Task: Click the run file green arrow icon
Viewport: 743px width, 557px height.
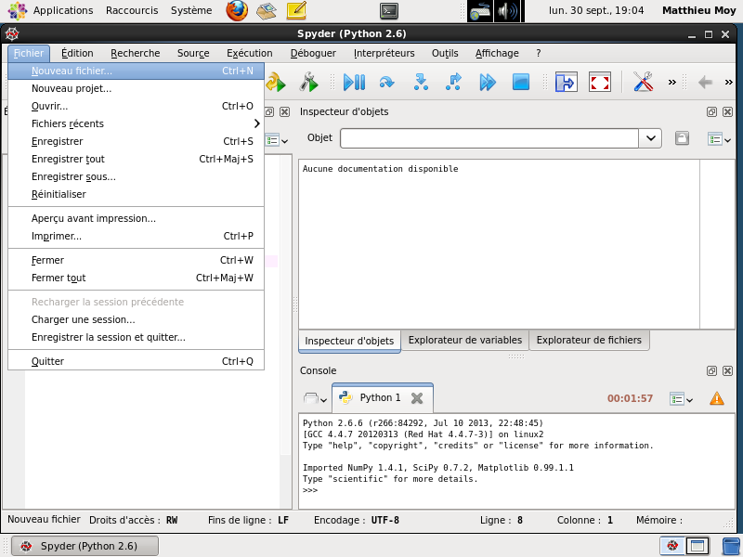Action: (x=275, y=83)
